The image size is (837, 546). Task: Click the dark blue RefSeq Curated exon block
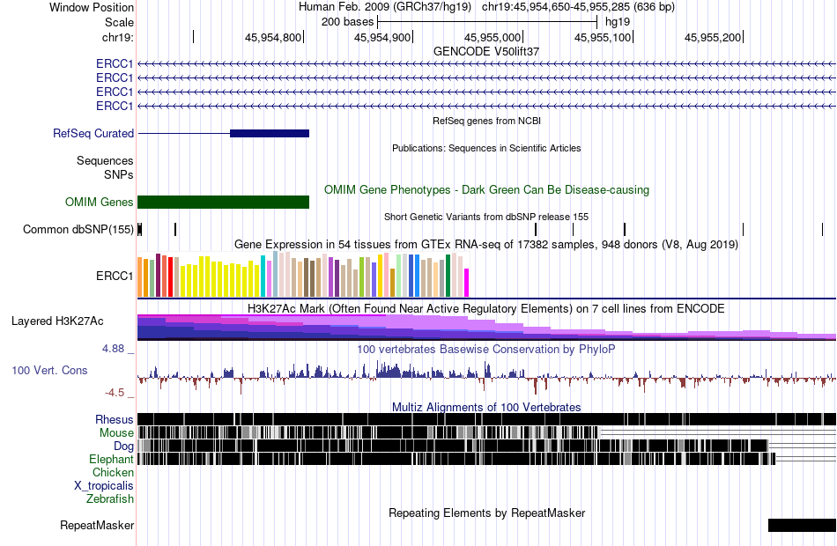(x=270, y=134)
